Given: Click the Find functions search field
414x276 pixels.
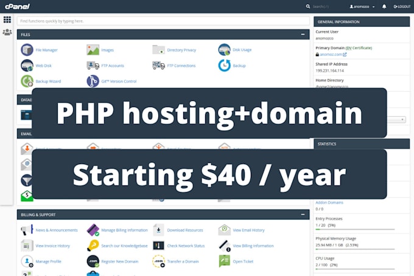Looking at the screenshot, I should (x=163, y=21).
